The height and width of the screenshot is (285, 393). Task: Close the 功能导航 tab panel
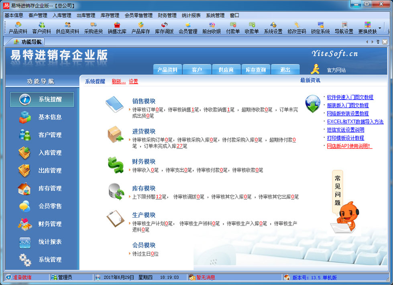pyautogui.click(x=385, y=42)
